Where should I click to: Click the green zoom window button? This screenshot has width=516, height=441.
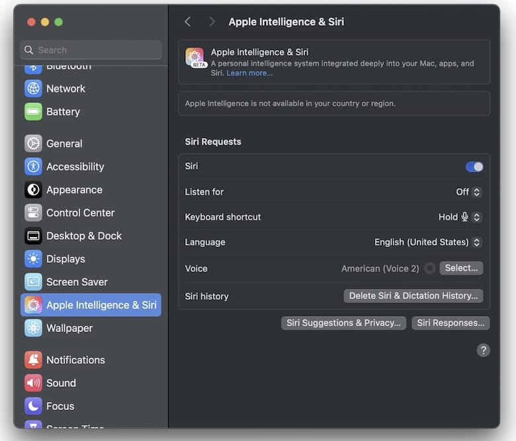click(x=59, y=22)
